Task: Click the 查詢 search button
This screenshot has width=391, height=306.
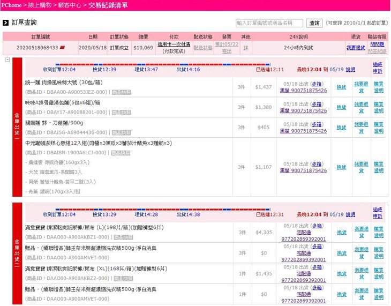Action: [314, 23]
